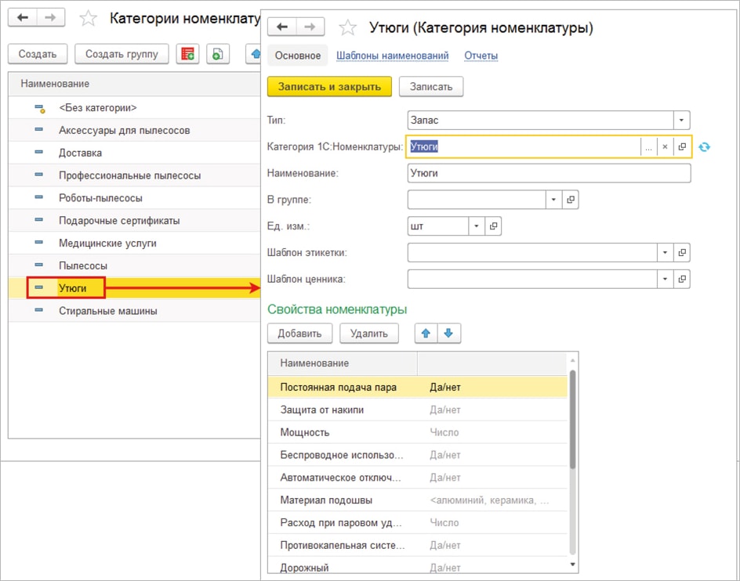Click Добавить to add a property
This screenshot has height=581, width=740.
[x=299, y=334]
